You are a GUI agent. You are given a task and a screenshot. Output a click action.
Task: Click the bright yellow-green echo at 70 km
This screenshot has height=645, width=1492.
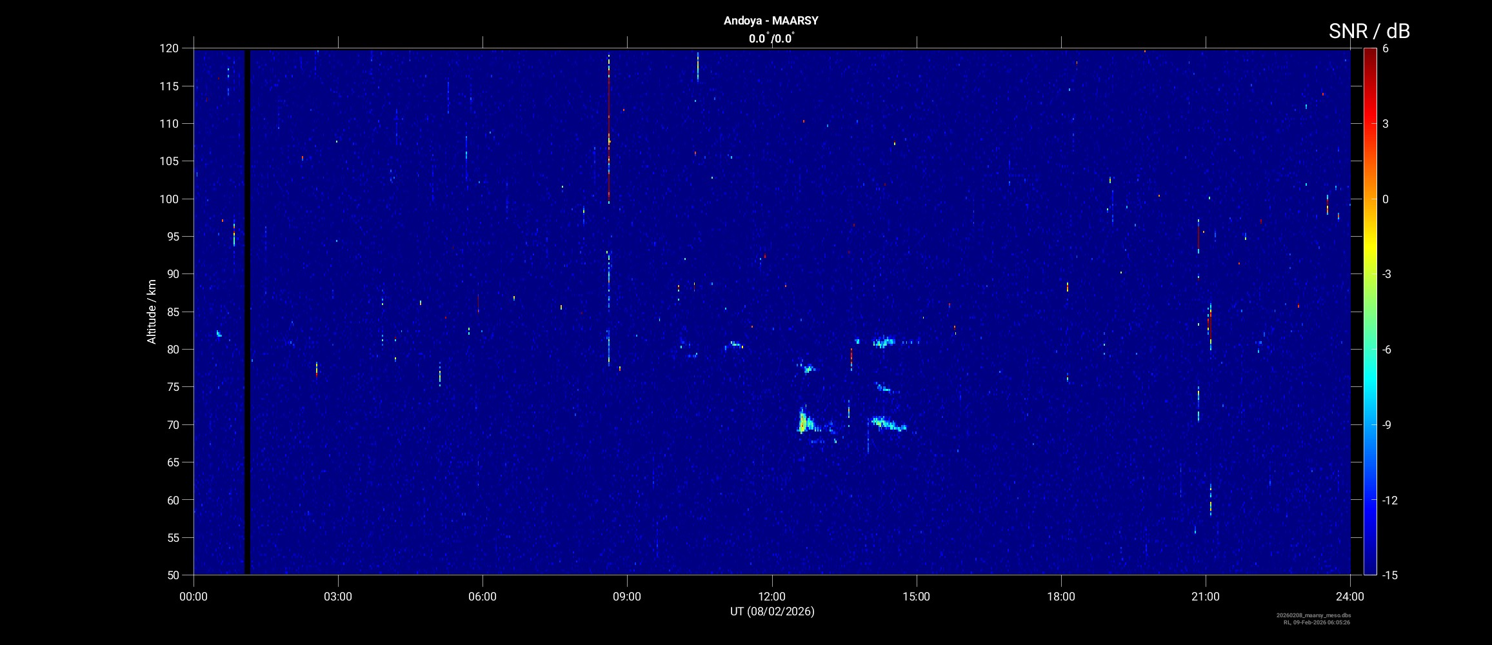click(802, 423)
